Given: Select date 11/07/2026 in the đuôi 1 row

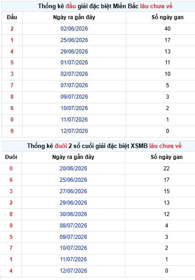Looking at the screenshot, I should (73, 259).
